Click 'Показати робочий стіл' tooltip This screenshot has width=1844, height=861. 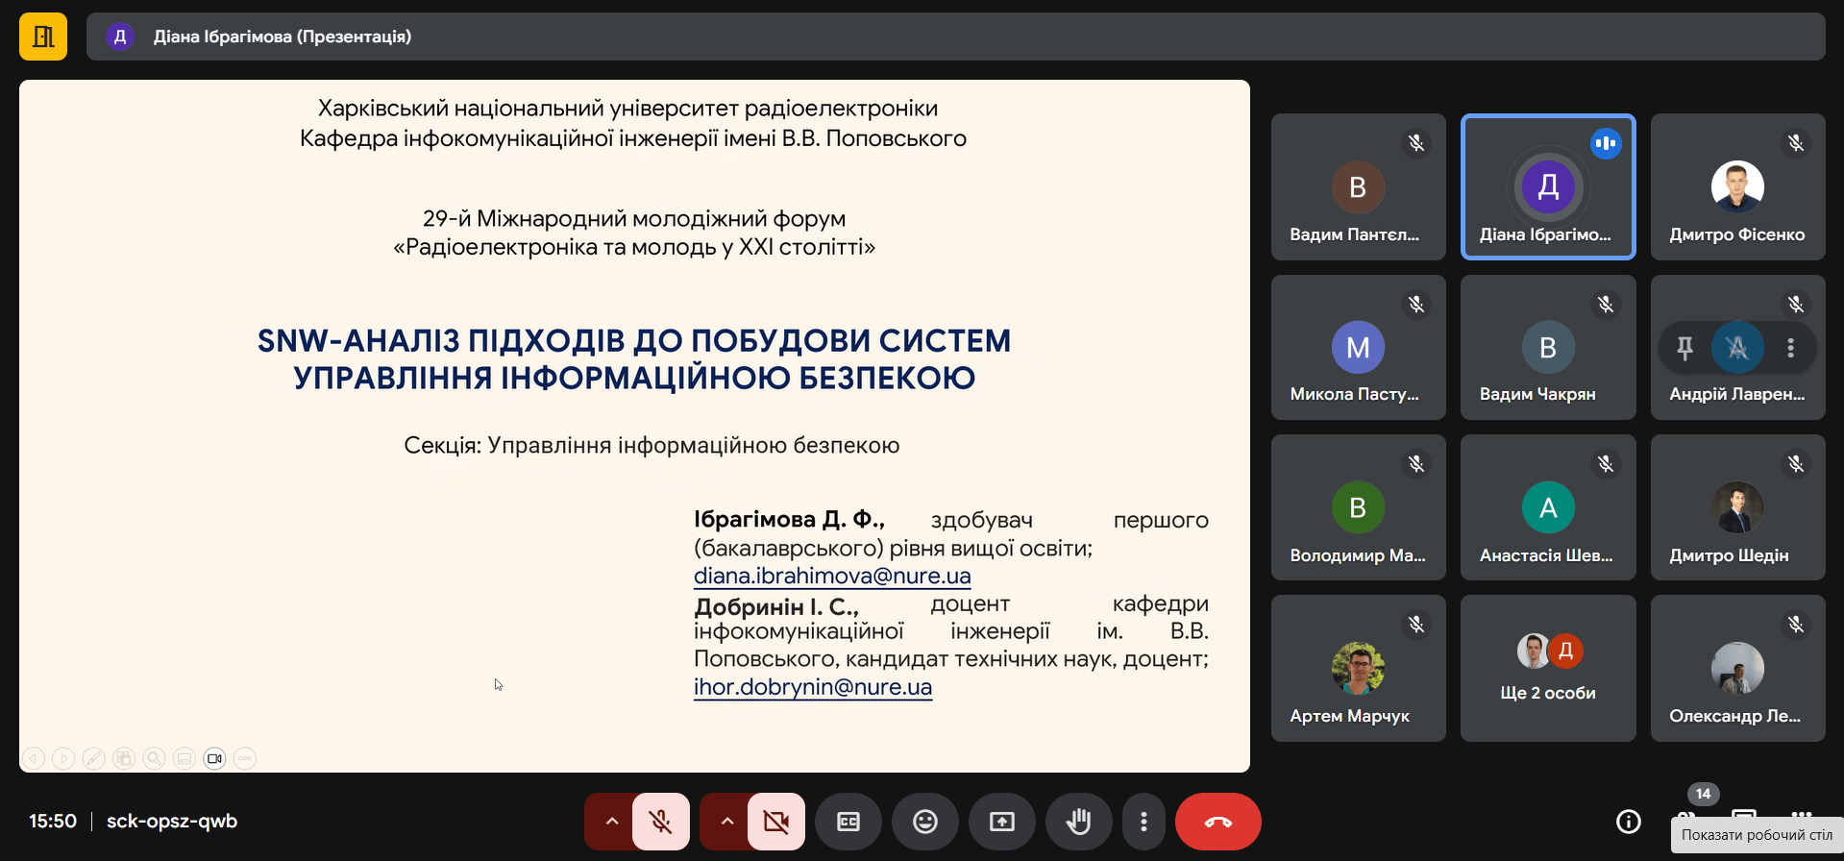tap(1758, 834)
